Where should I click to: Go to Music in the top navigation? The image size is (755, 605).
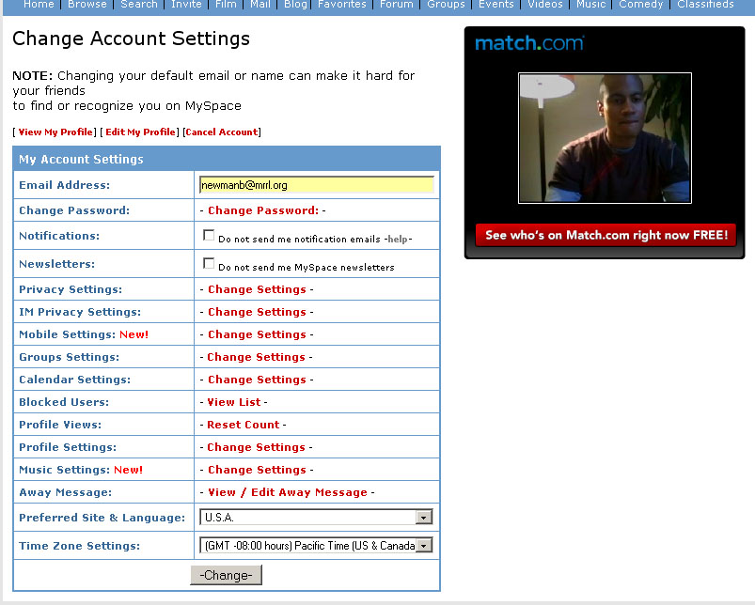coord(590,5)
